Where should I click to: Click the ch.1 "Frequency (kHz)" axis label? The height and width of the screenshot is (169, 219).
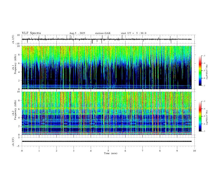[15, 64]
